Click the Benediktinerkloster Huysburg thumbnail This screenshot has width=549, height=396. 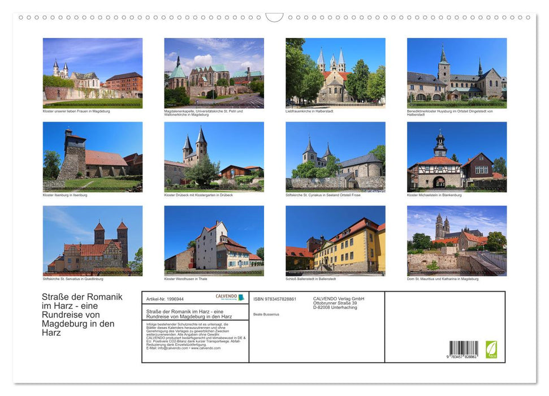(x=457, y=72)
